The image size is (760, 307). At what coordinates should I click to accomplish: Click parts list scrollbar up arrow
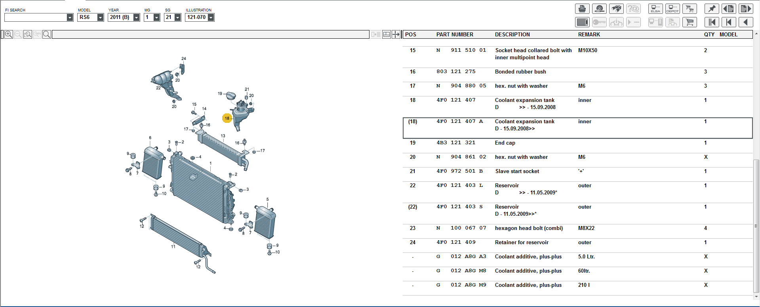[x=756, y=34]
